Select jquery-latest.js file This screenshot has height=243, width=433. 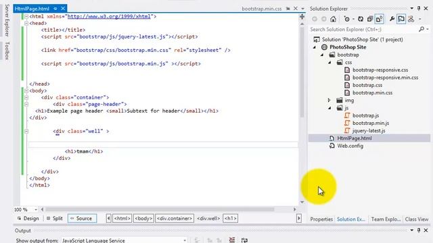pos(369,130)
